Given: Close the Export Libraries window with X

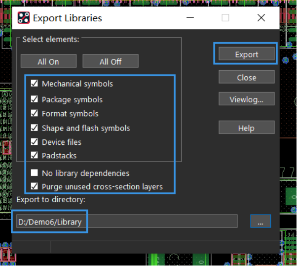Looking at the screenshot, I should 261,18.
